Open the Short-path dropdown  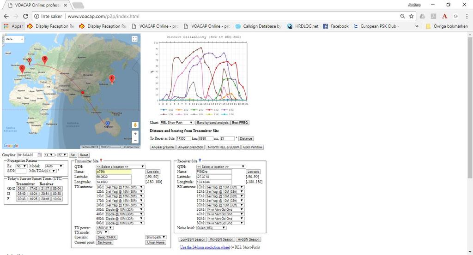click(156, 237)
